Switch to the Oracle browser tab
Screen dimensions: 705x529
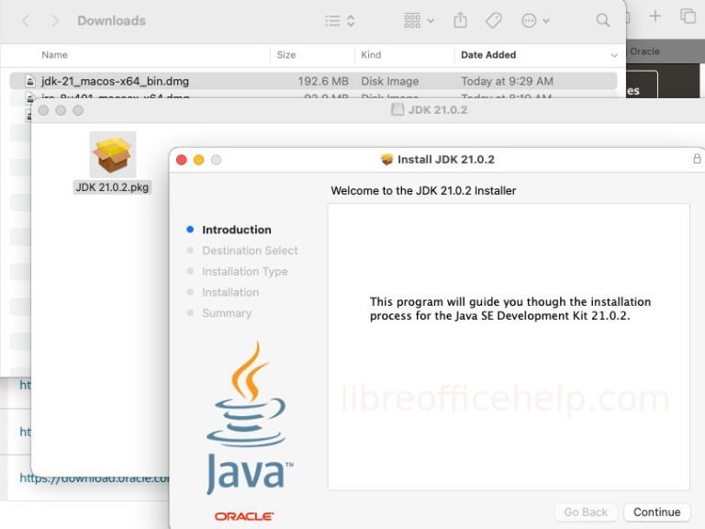pos(644,51)
